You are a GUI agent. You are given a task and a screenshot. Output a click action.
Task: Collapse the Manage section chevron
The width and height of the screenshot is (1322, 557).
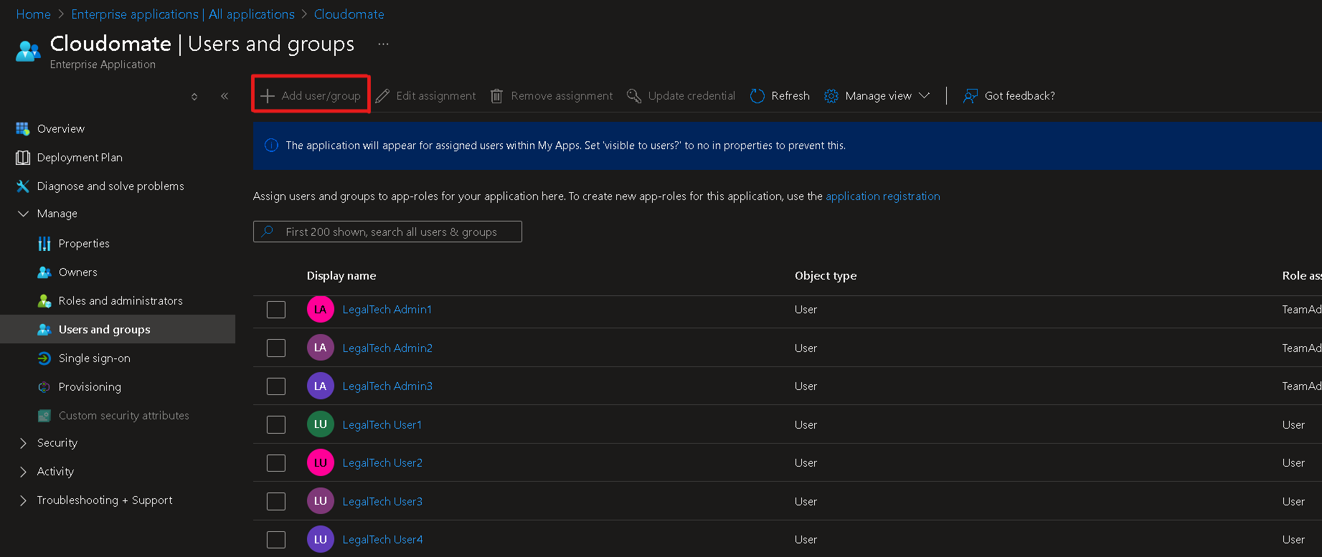(x=23, y=214)
